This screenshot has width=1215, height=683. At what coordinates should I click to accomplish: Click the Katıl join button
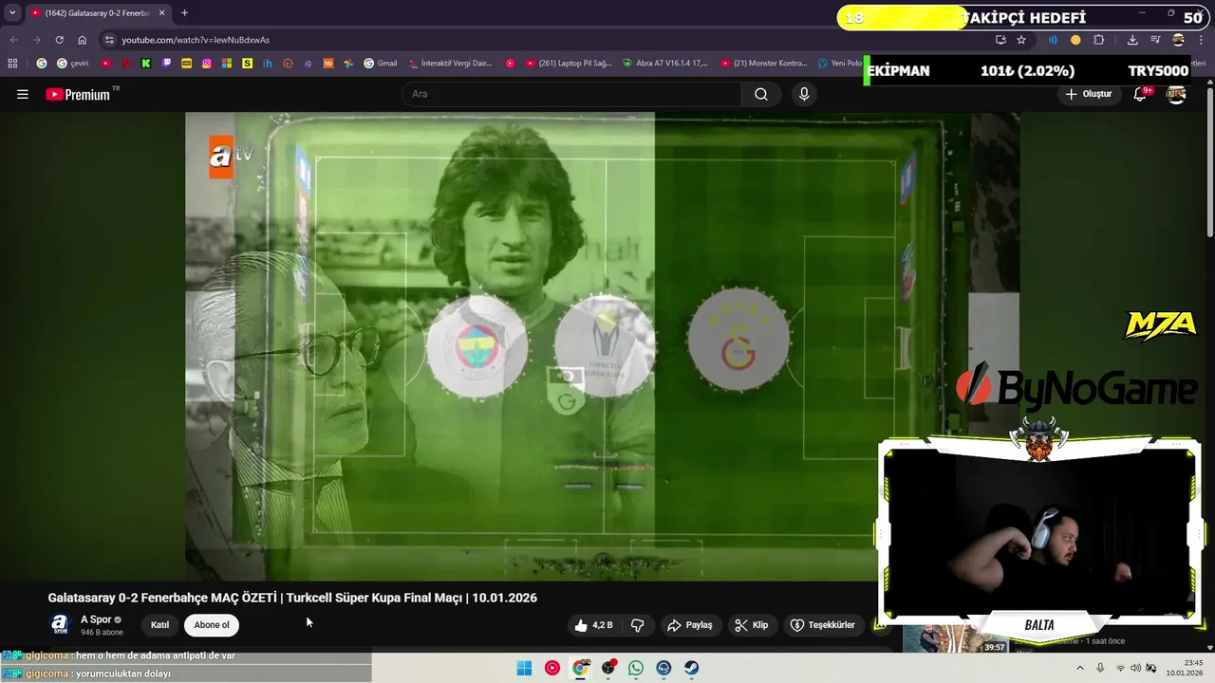tap(159, 625)
